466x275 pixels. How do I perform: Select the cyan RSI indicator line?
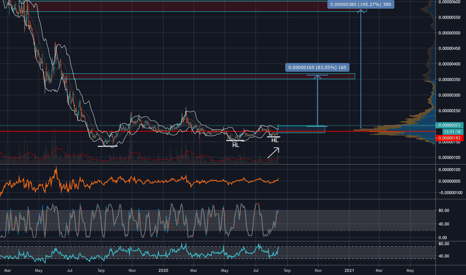click(x=139, y=253)
